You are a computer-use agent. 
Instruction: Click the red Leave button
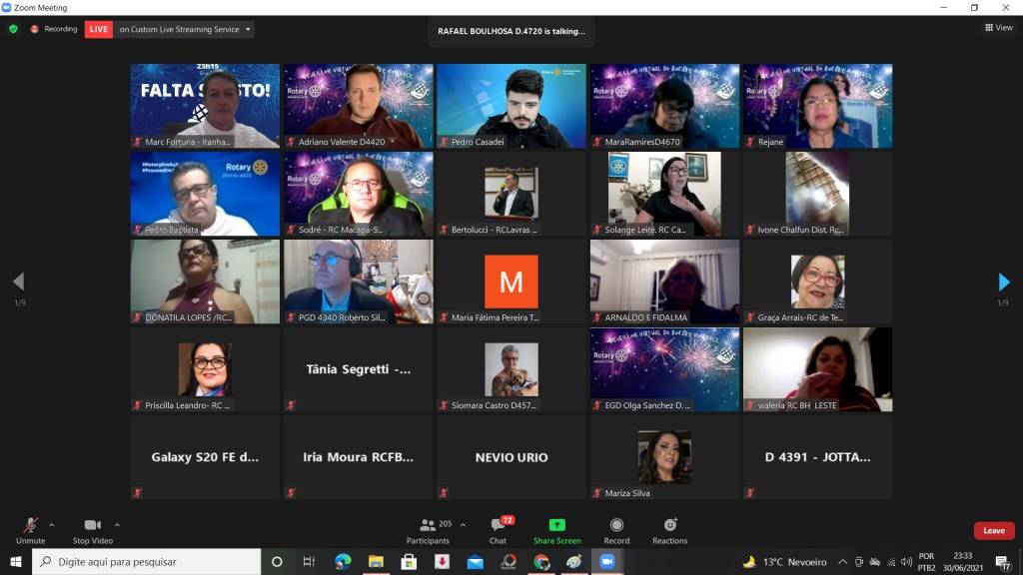click(993, 530)
